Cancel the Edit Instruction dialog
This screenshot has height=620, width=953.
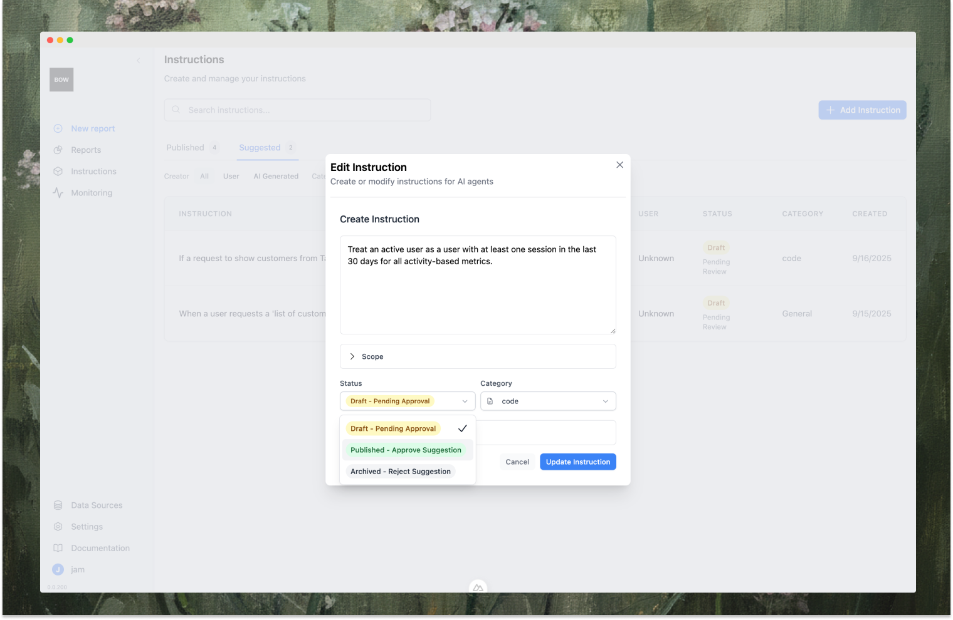tap(517, 462)
